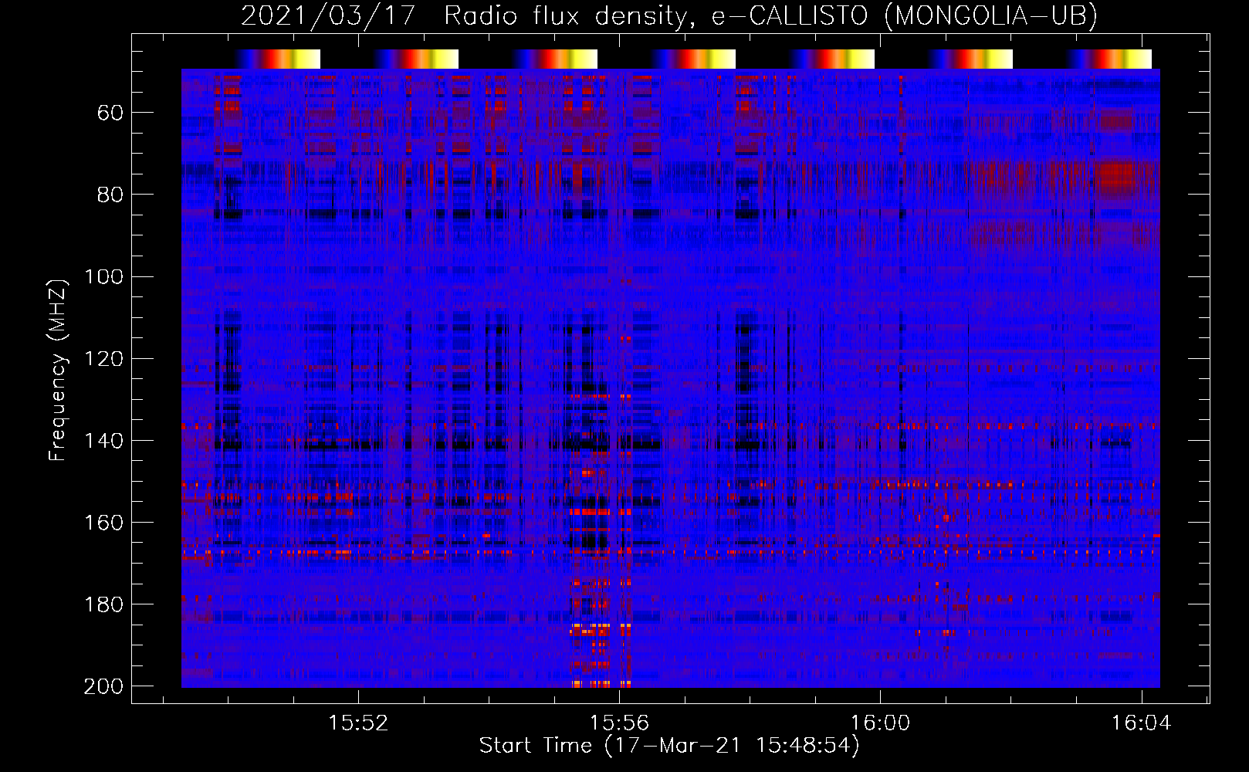Click the 15:52 time tick label

(358, 723)
